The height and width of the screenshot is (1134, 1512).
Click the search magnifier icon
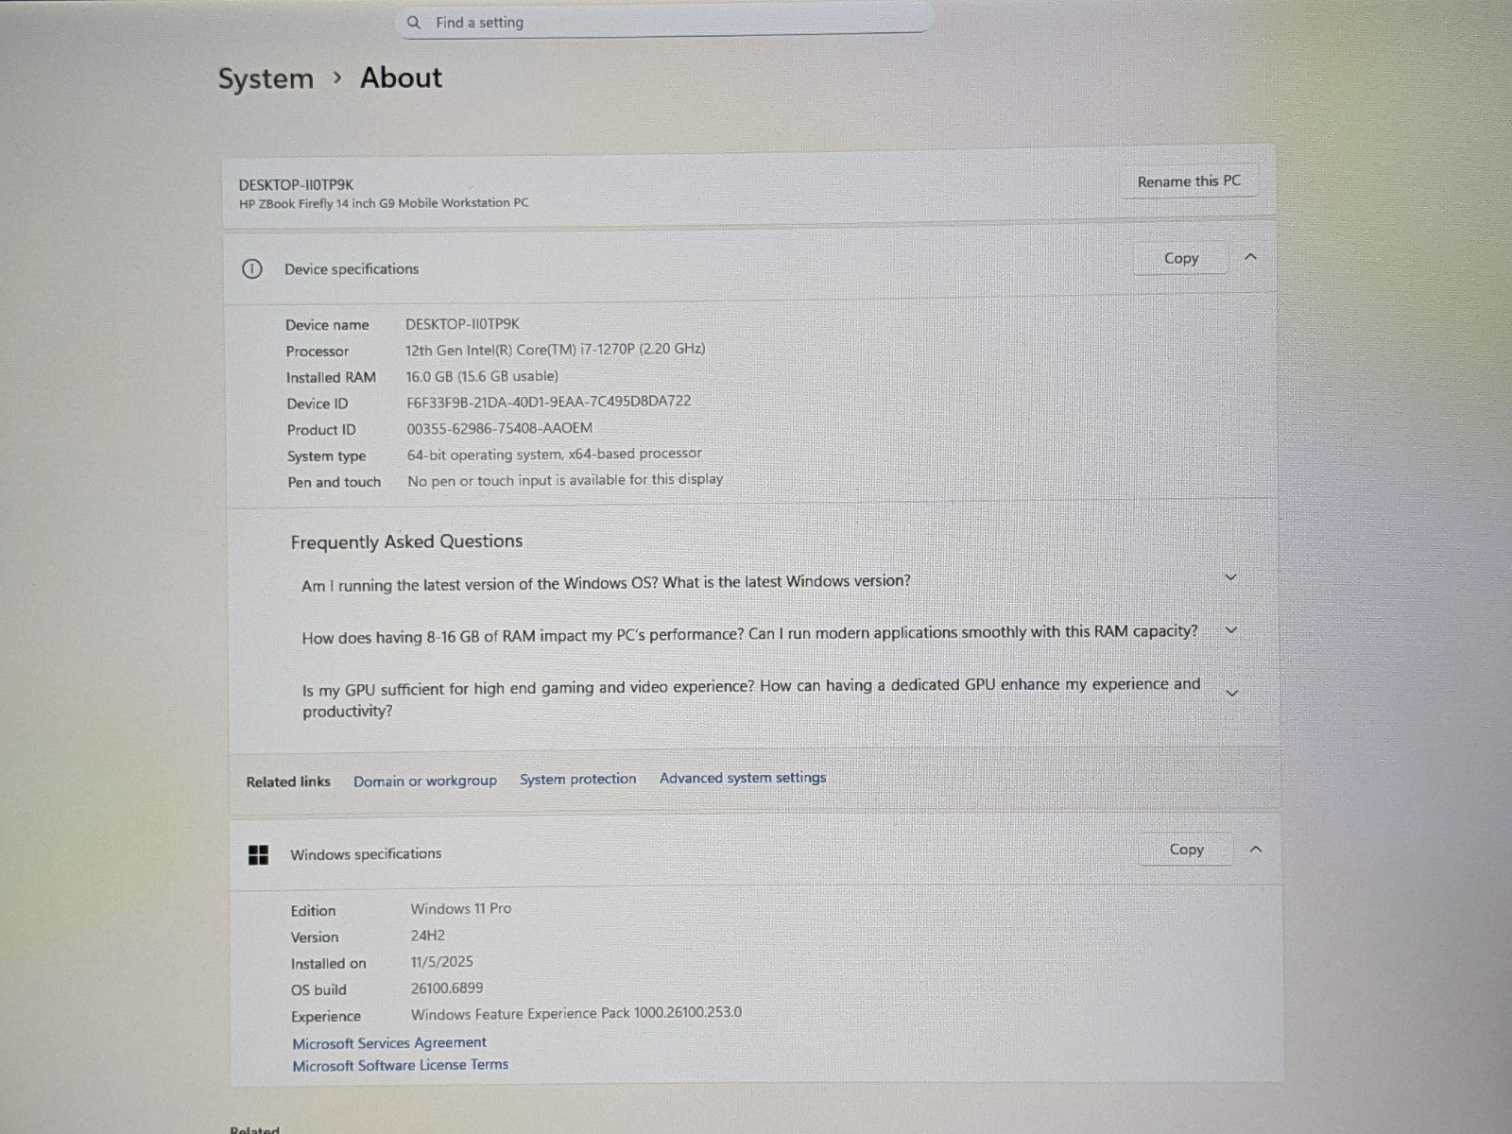click(x=414, y=23)
